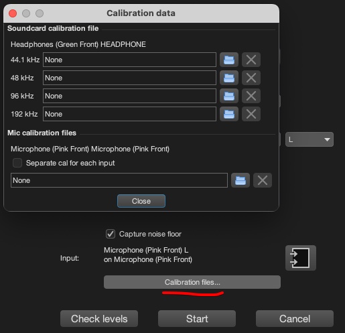Image resolution: width=345 pixels, height=333 pixels.
Task: Browse for 192 kHz soundcard calibration file
Action: (x=229, y=114)
